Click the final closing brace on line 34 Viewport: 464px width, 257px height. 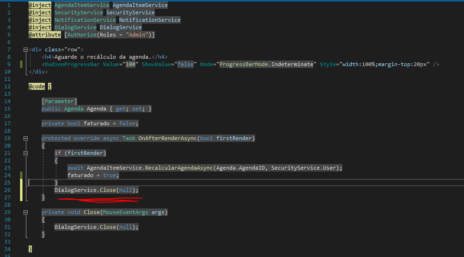tap(30, 249)
